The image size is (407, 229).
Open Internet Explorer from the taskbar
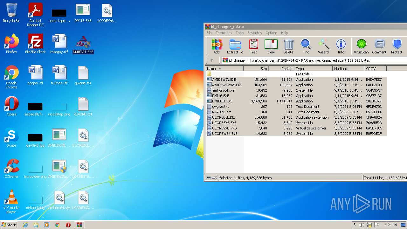[x=25, y=225]
